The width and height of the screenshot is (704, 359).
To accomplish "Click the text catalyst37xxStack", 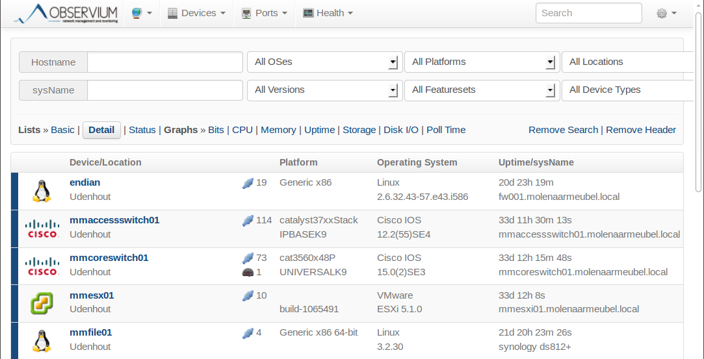I will tap(319, 220).
